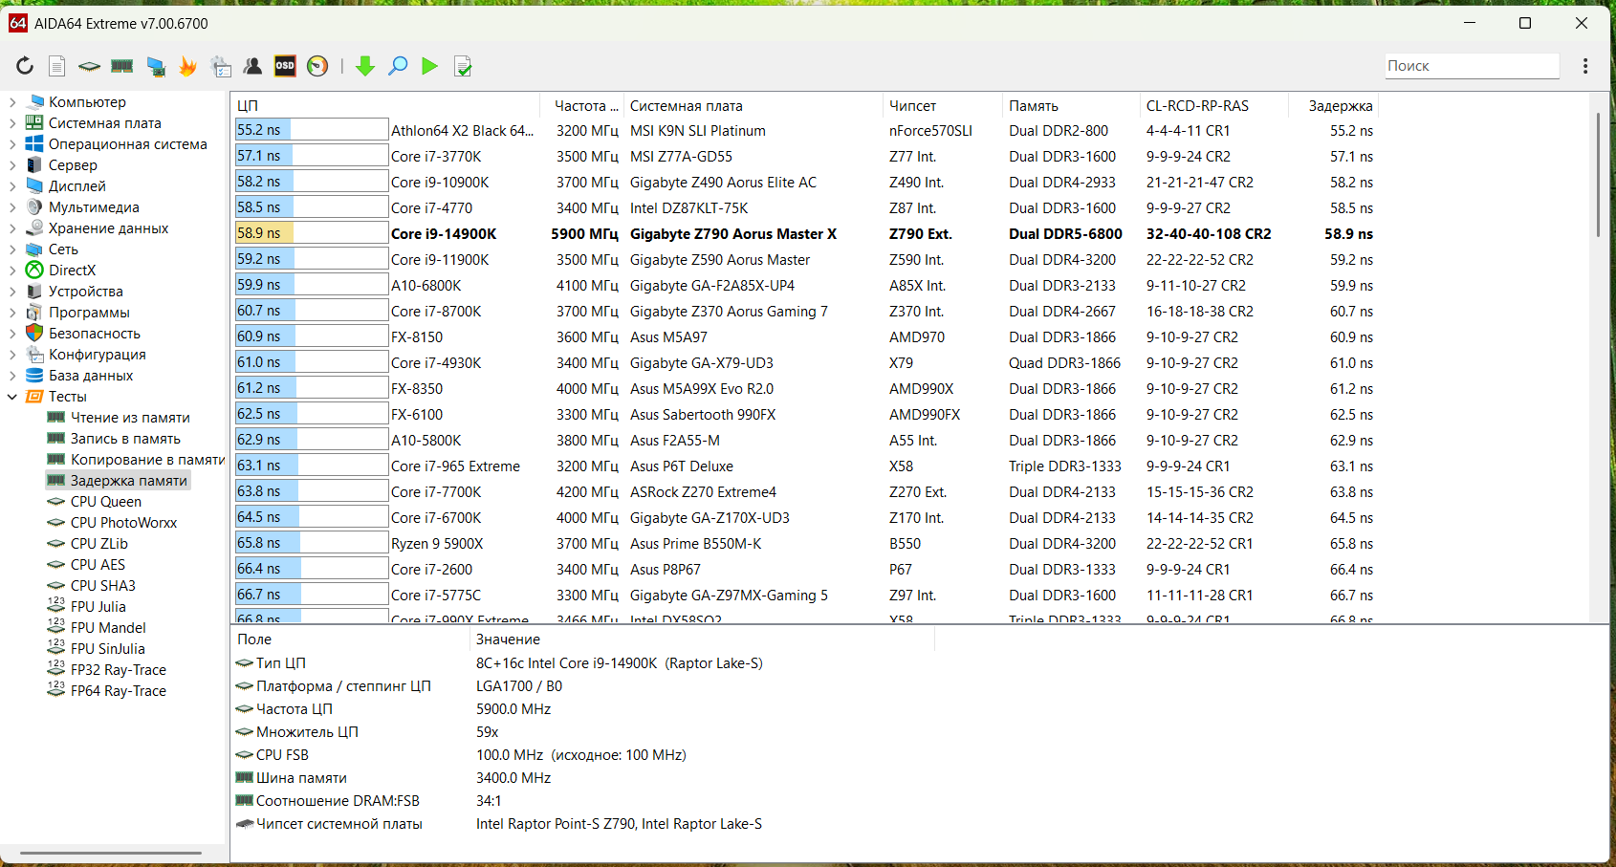Focus the Поиск search field

1472,66
